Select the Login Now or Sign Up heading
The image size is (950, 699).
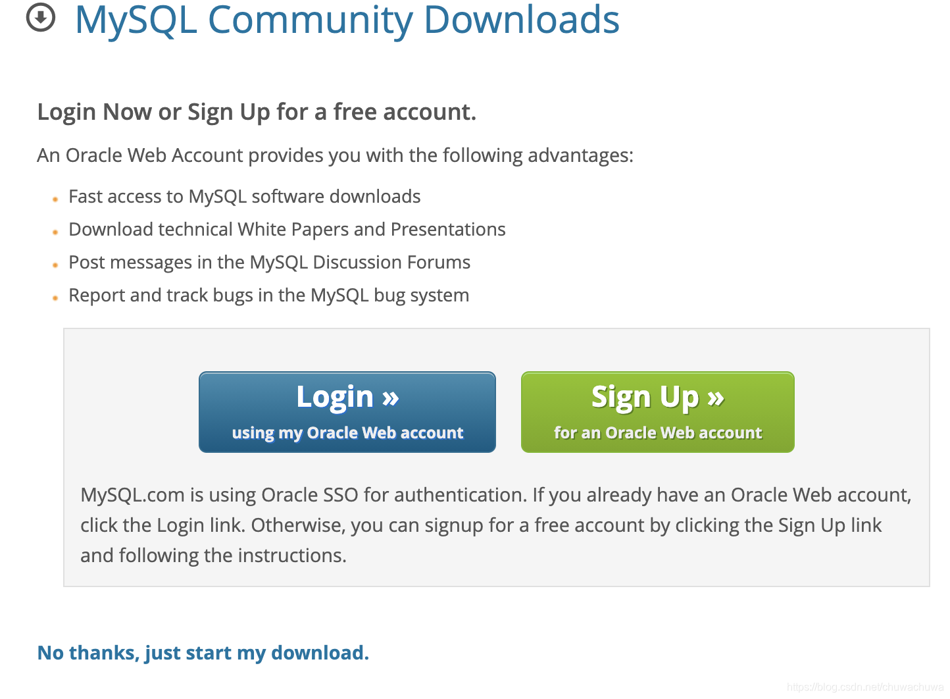257,111
